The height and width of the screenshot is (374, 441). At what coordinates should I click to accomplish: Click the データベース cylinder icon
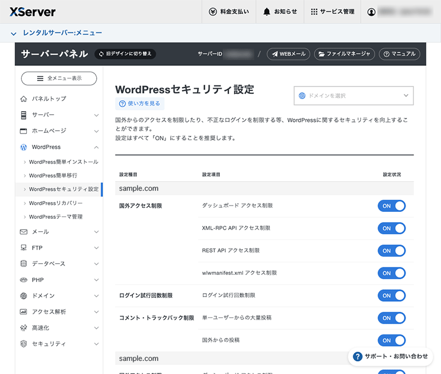(23, 263)
